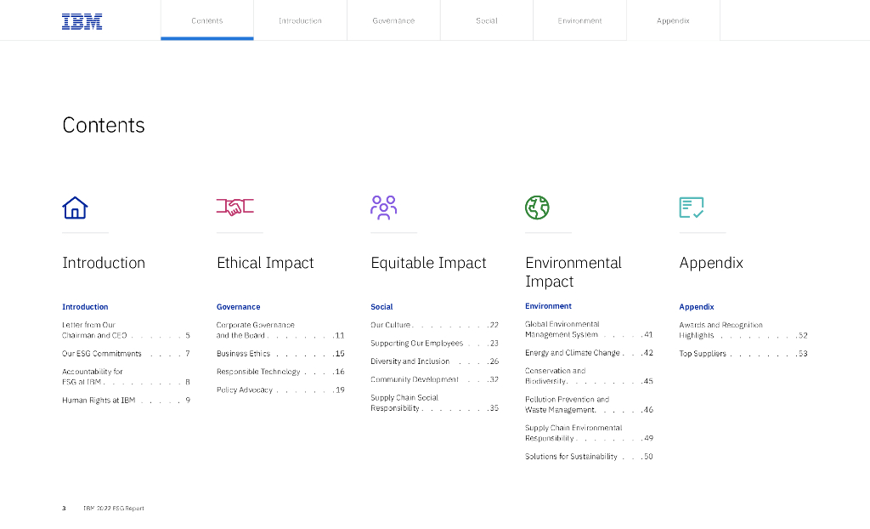
Task: Go to the Environment tab
Action: coord(579,20)
